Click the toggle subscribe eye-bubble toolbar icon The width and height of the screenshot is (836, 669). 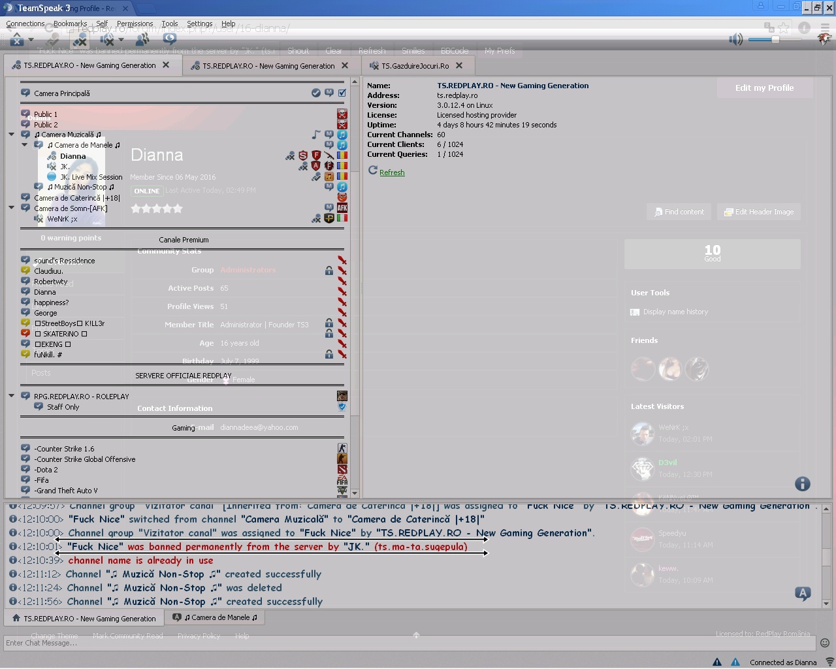(170, 39)
